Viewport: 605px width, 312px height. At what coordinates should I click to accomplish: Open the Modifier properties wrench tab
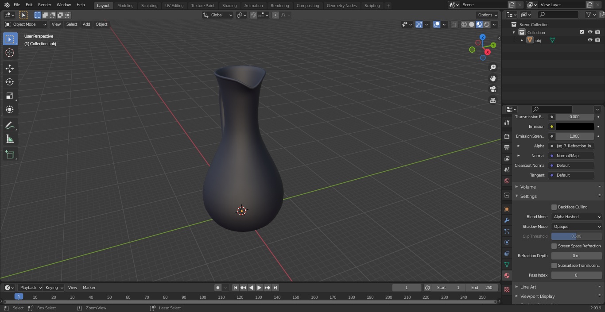(x=507, y=220)
